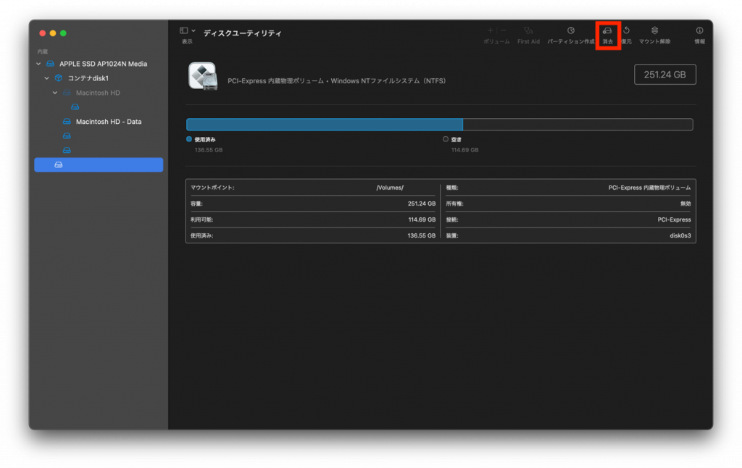The height and width of the screenshot is (468, 742).
Task: Click the Restore (復元) toolbar icon
Action: click(626, 30)
